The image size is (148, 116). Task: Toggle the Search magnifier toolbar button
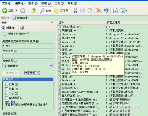click(46, 11)
